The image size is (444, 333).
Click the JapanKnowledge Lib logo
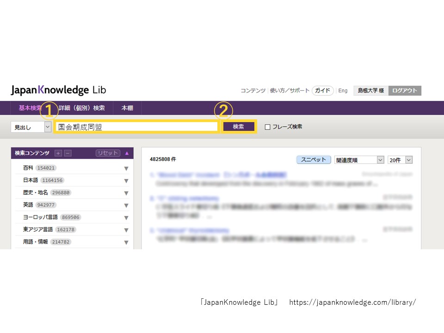pyautogui.click(x=58, y=90)
